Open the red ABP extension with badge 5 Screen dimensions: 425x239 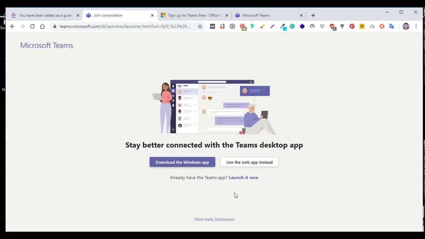332,27
